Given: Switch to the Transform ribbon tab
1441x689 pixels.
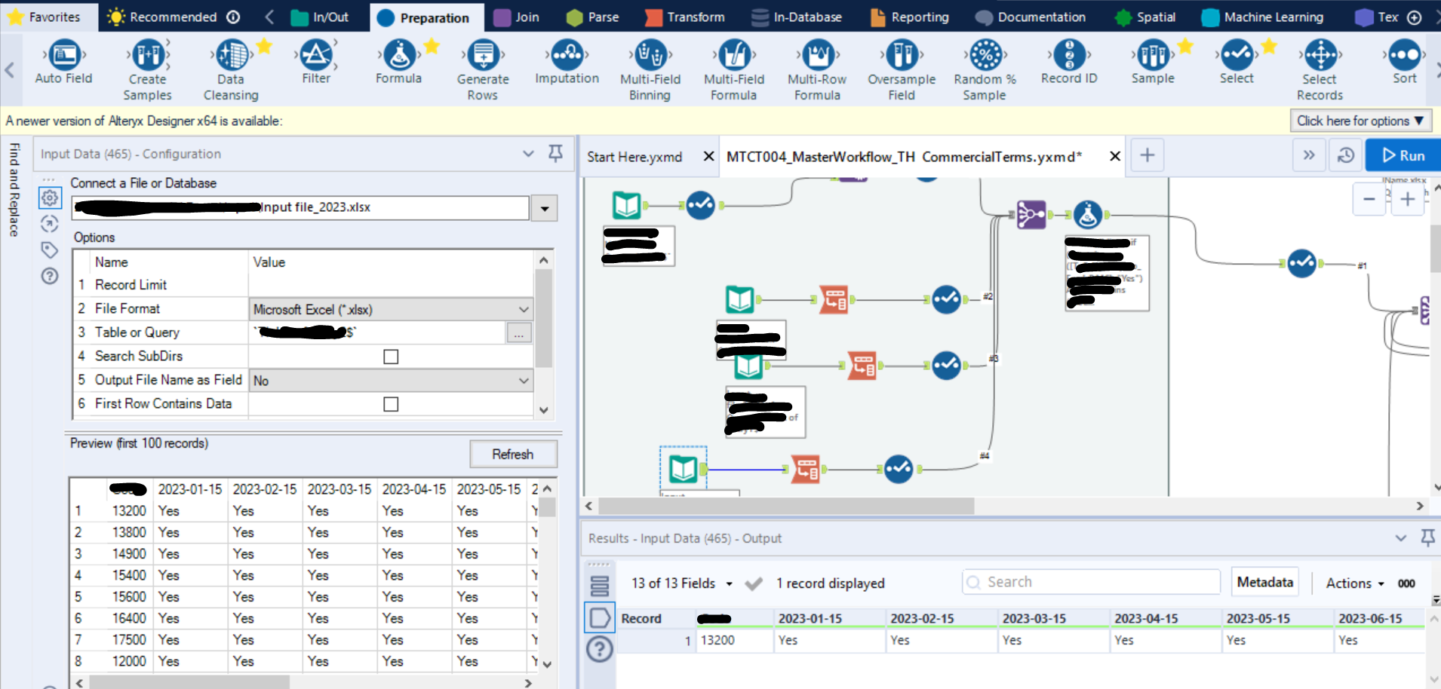Looking at the screenshot, I should point(684,17).
